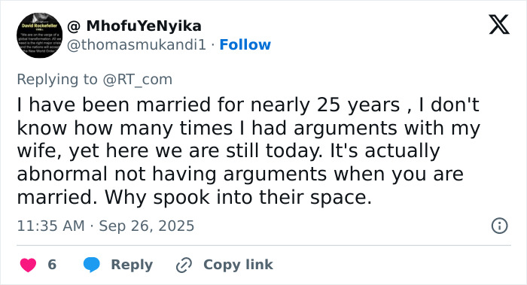Click the Copy link text
Image resolution: width=527 pixels, height=285 pixels.
239,265
